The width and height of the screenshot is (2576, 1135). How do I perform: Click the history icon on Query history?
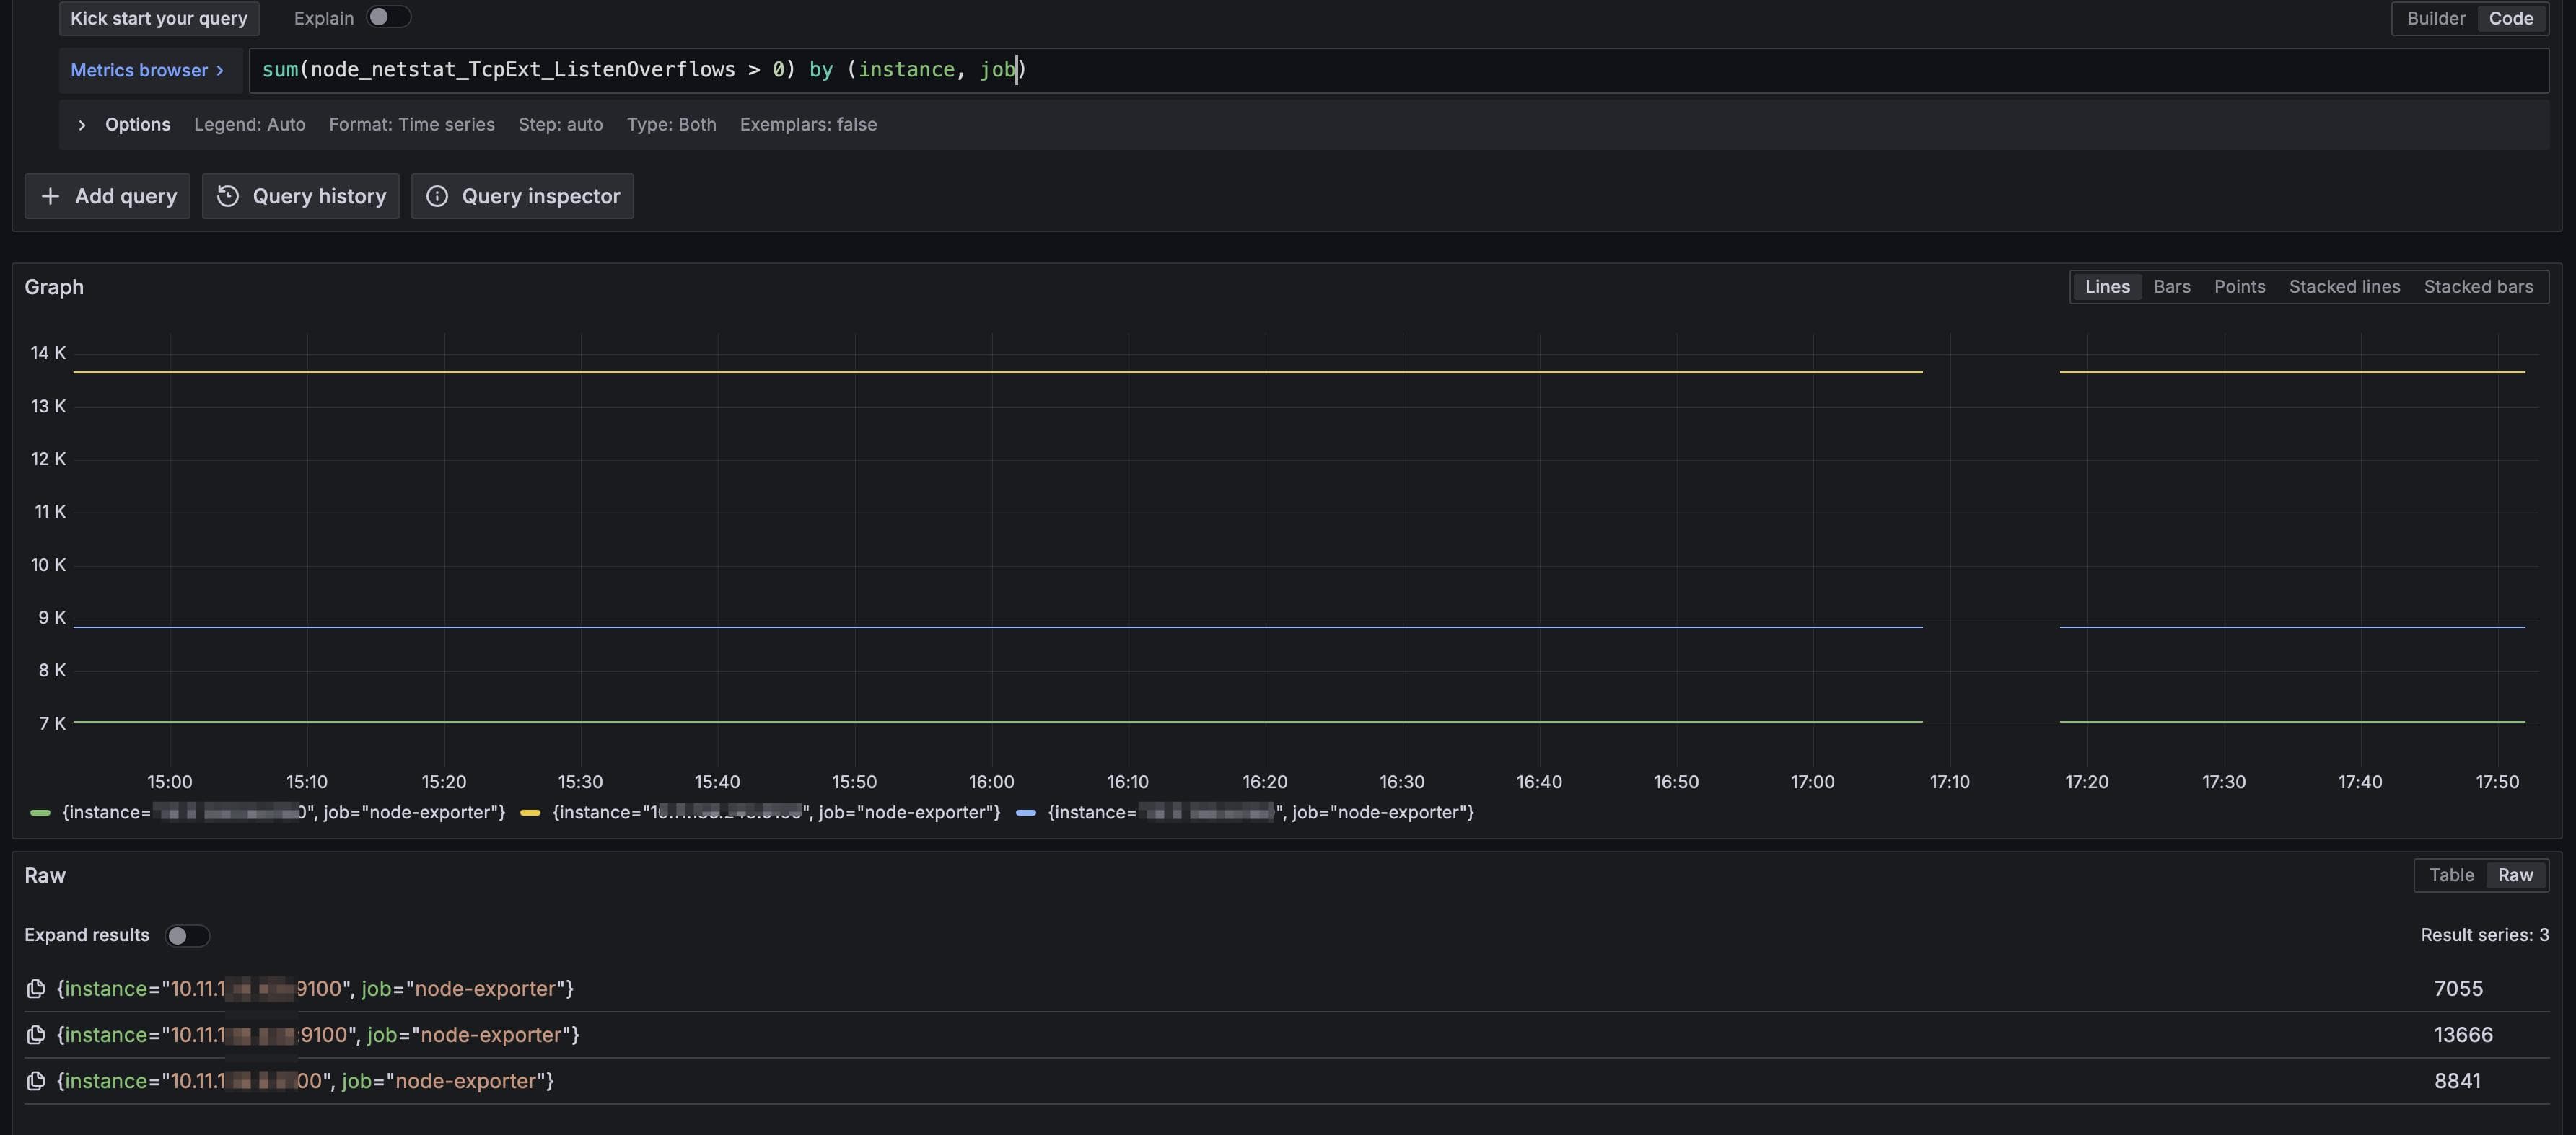[228, 196]
